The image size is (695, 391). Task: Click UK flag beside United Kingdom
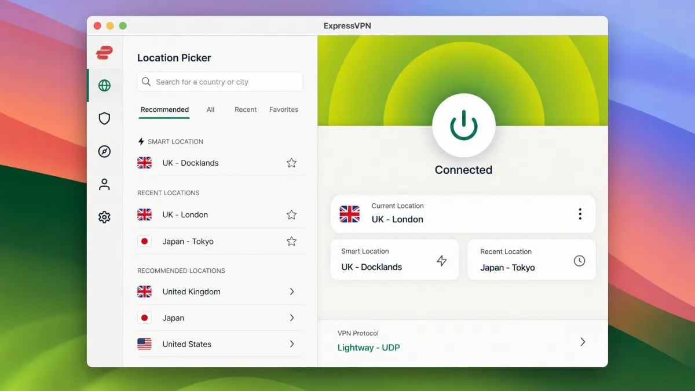(x=144, y=292)
